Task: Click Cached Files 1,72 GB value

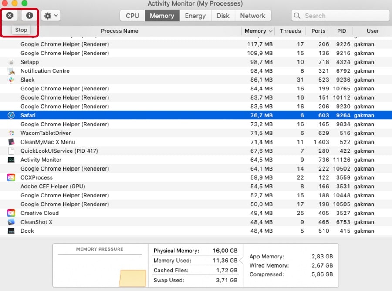Action: (227, 270)
